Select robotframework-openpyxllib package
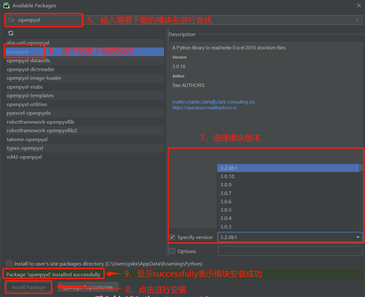This screenshot has height=297, width=365. point(85,122)
